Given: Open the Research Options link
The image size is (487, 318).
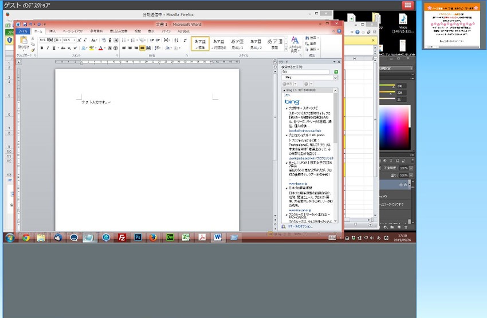Looking at the screenshot, I should tap(300, 226).
